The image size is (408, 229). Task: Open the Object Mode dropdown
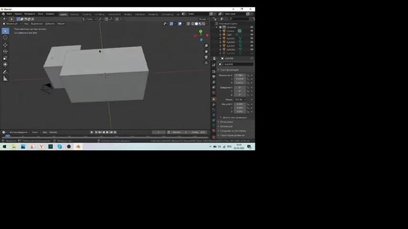click(x=11, y=24)
